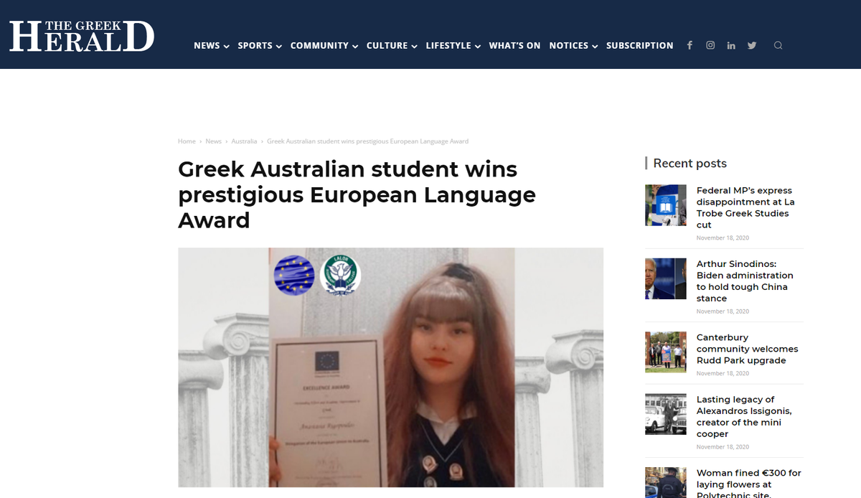861x498 pixels.
Task: Open the What's On menu item
Action: coord(514,45)
